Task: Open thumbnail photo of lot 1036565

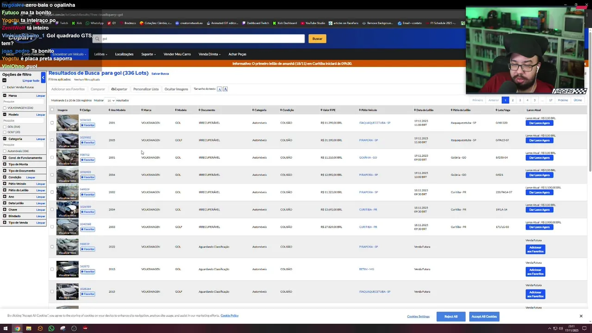Action: coord(68,123)
